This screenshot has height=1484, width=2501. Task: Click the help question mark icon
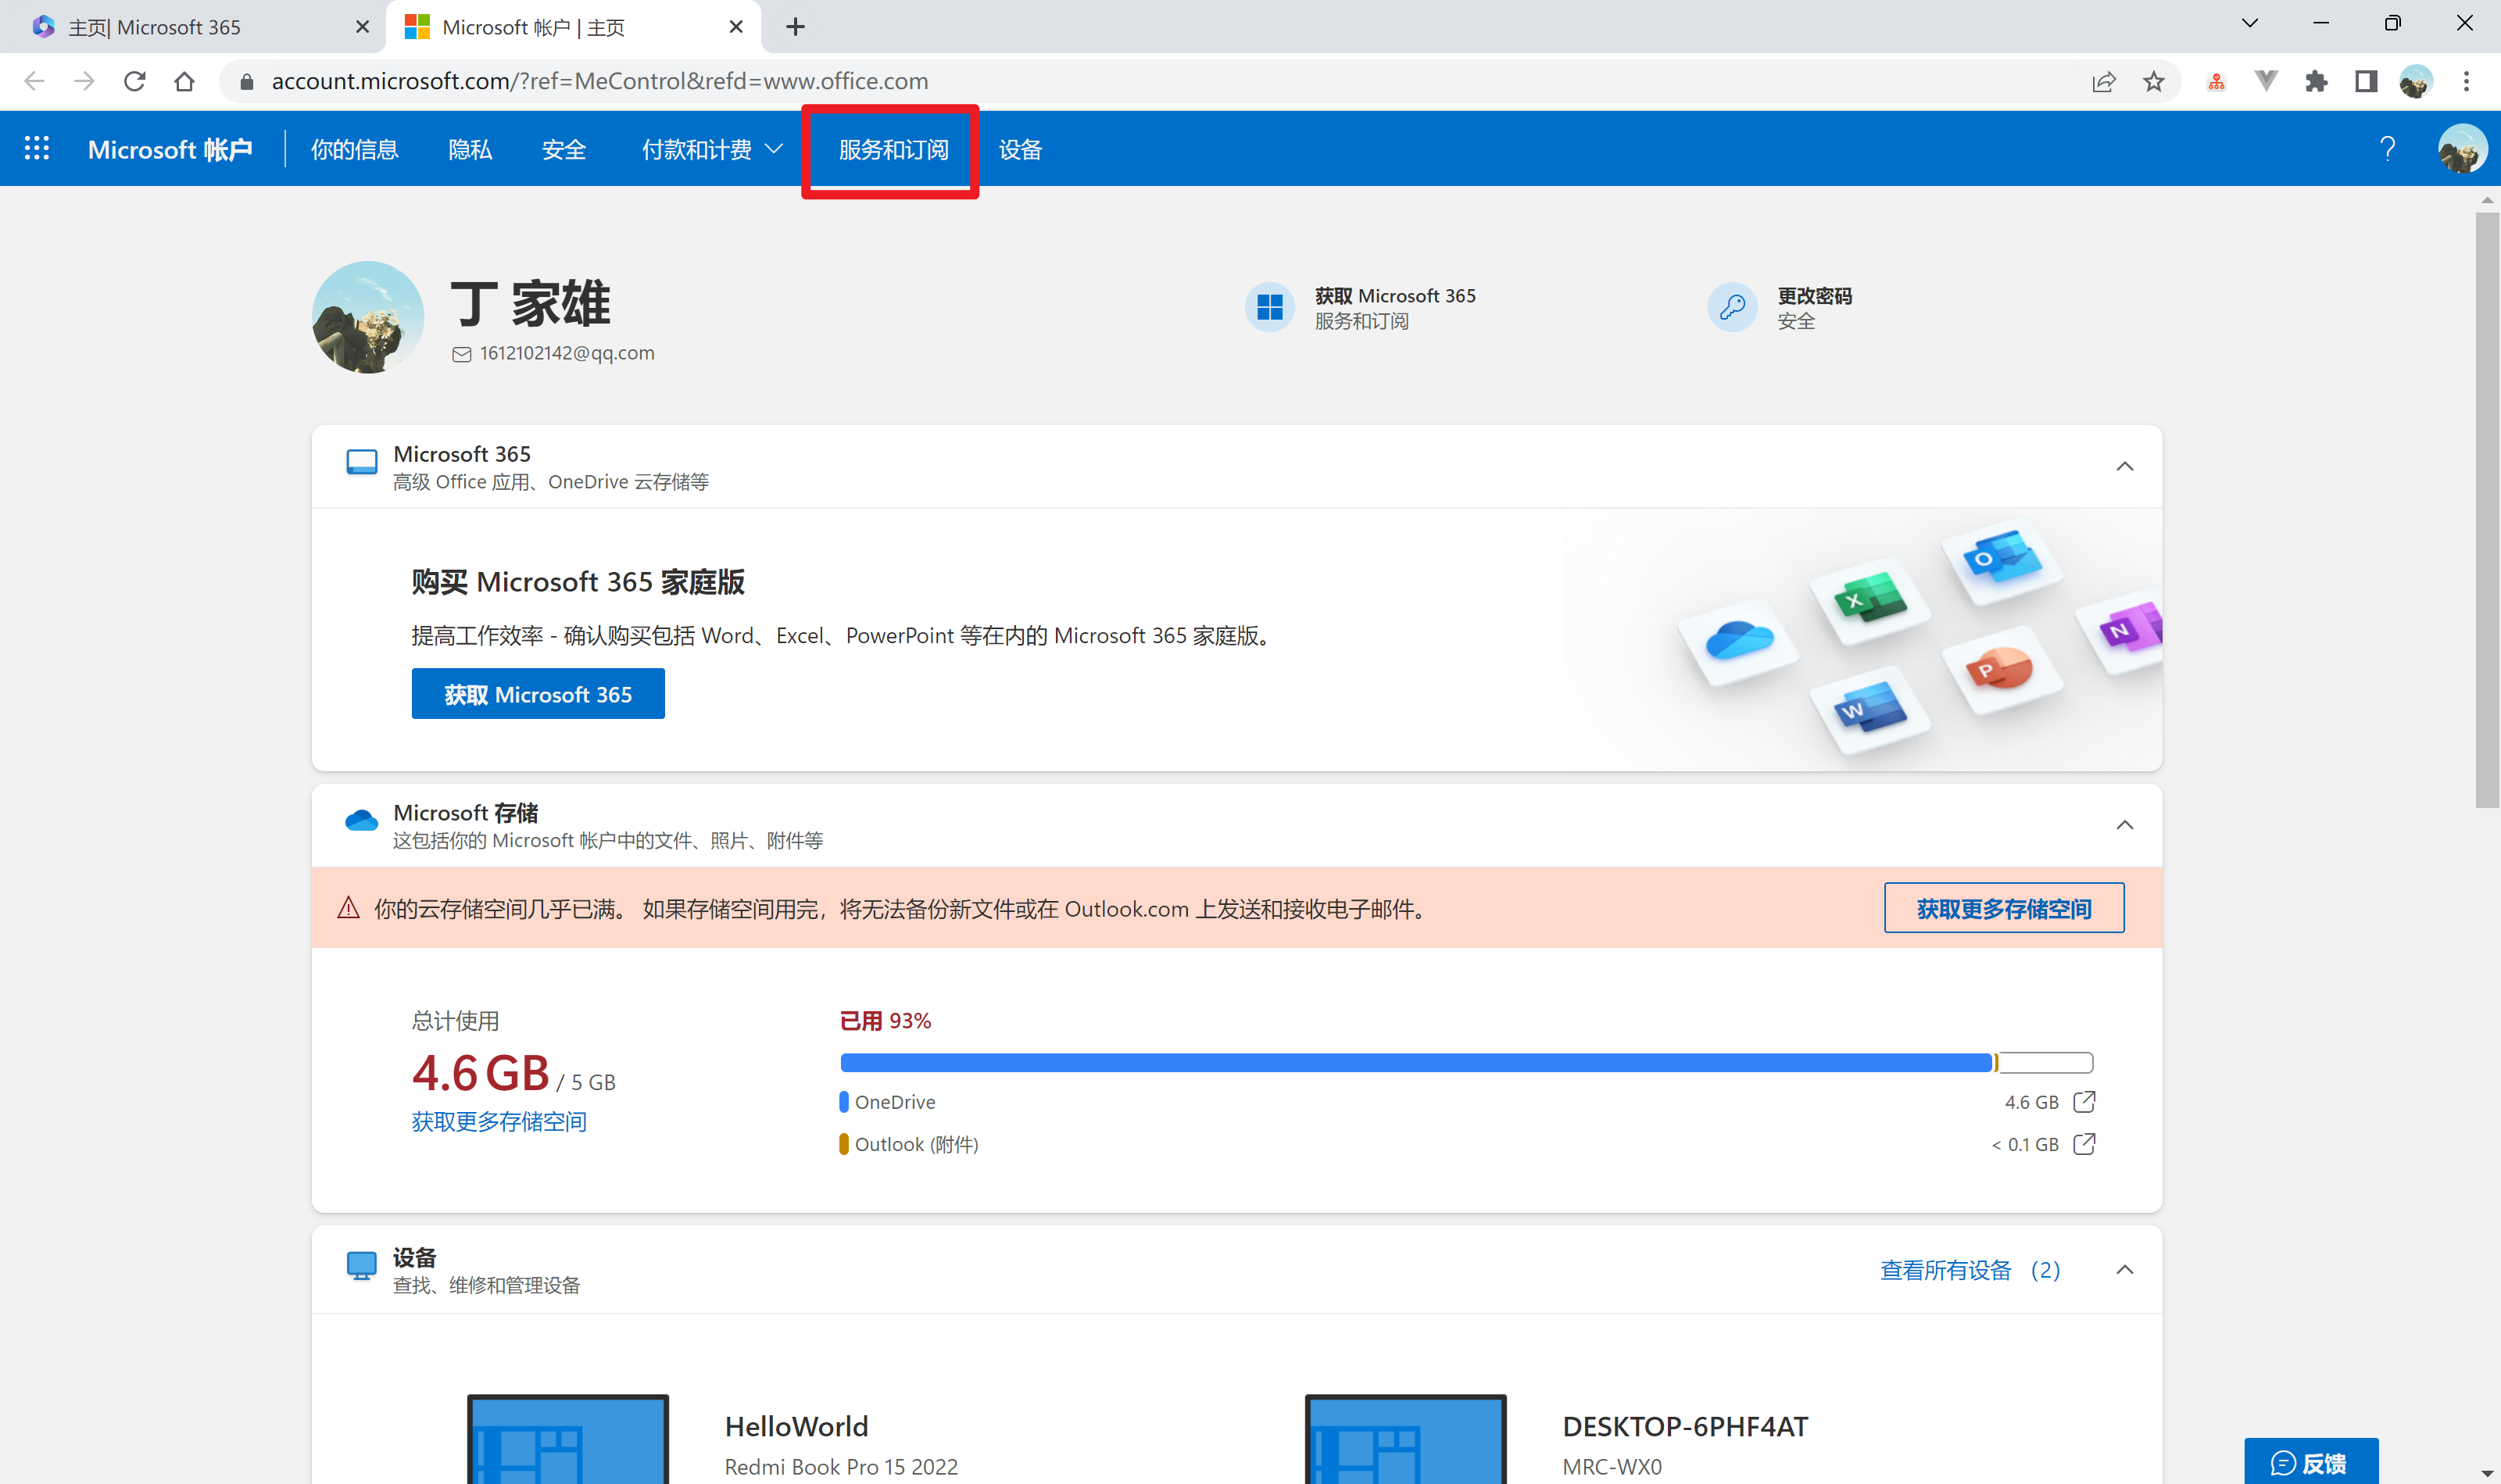click(x=2387, y=149)
